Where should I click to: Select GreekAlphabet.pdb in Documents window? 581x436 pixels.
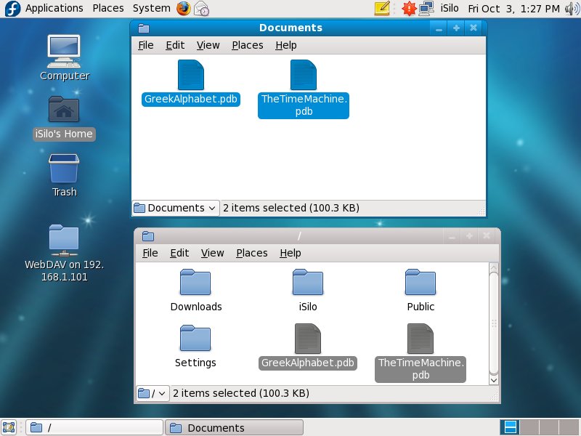coord(191,76)
